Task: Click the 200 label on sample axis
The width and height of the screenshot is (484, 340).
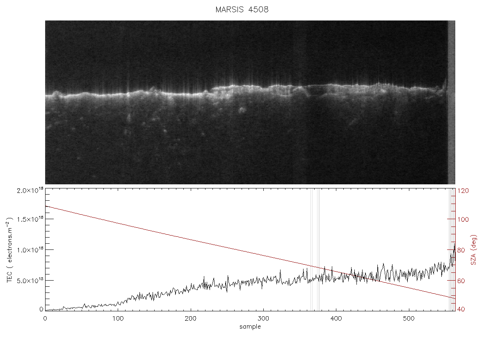Action: click(x=190, y=318)
